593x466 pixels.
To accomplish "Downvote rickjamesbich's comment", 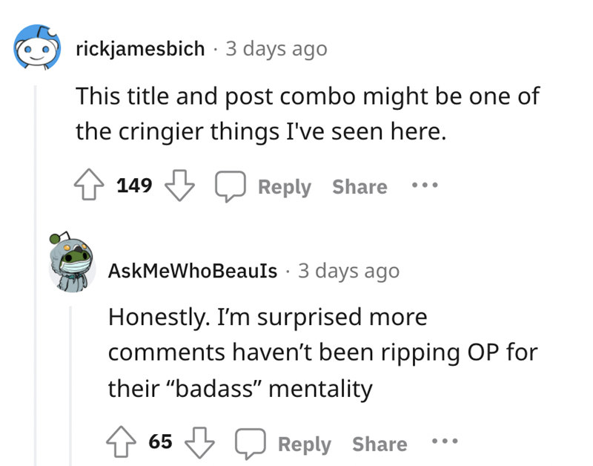I will 177,186.
